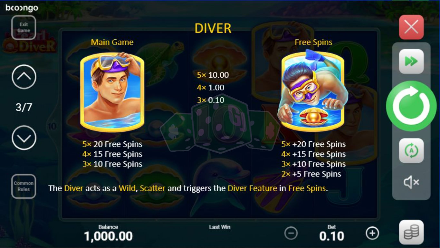Open the autoplay settings icon
Screen dimensions: 440x248
pyautogui.click(x=411, y=151)
